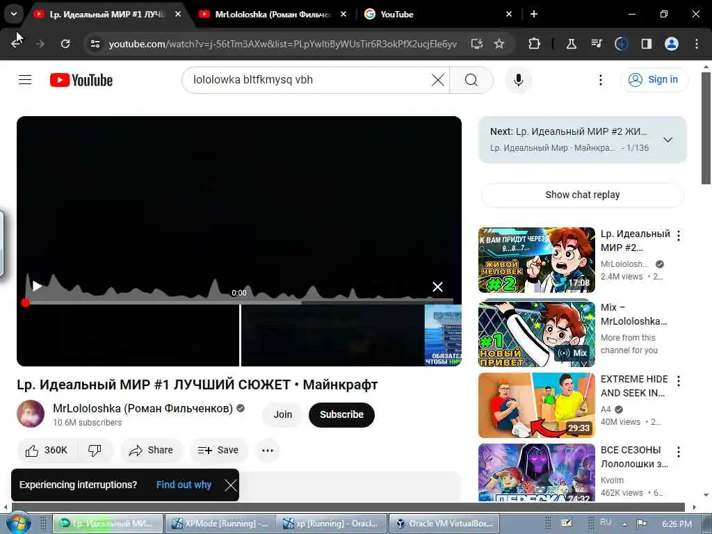Screen dimensions: 712x534
Task: Click the address bar URL
Action: pyautogui.click(x=282, y=44)
